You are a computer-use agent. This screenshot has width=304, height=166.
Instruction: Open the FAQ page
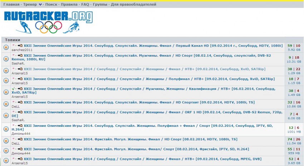tap(85, 5)
